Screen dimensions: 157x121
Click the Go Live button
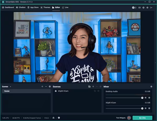[x=142, y=118]
